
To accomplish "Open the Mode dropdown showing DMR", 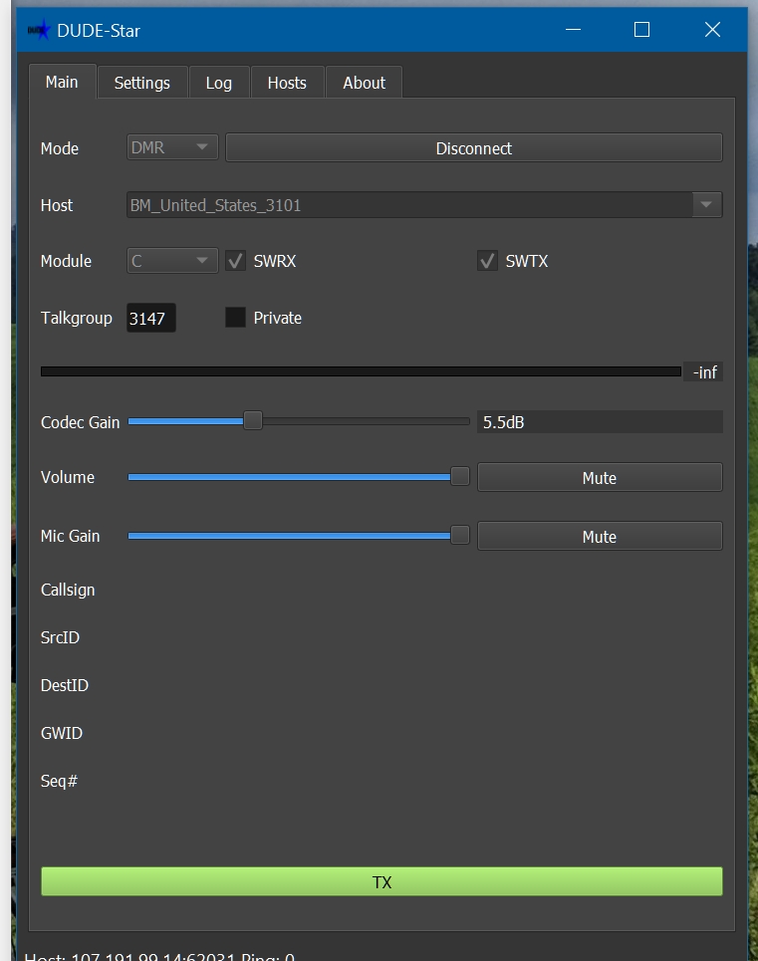I will [172, 147].
